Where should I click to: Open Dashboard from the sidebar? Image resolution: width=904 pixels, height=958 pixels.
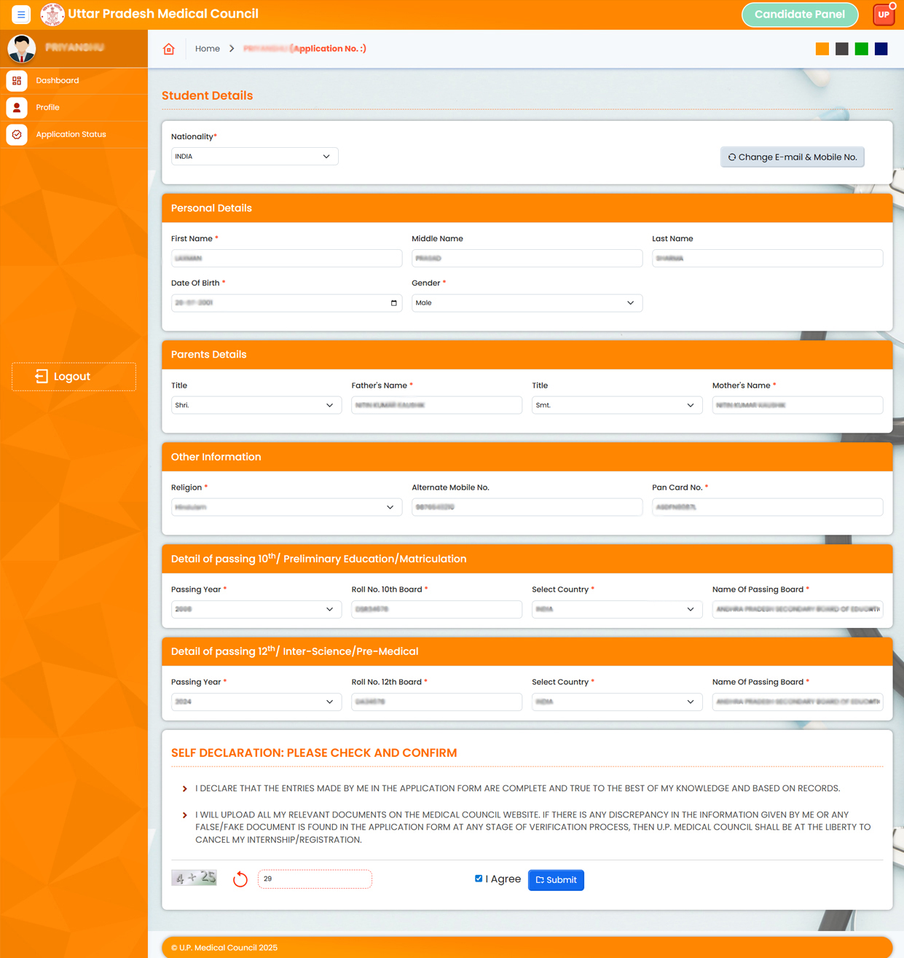[57, 81]
